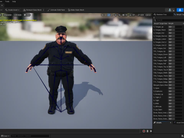This screenshot has height=138, width=184.
Task: Toggle the coordinate space icon in viewport
Action: click(x=116, y=15)
